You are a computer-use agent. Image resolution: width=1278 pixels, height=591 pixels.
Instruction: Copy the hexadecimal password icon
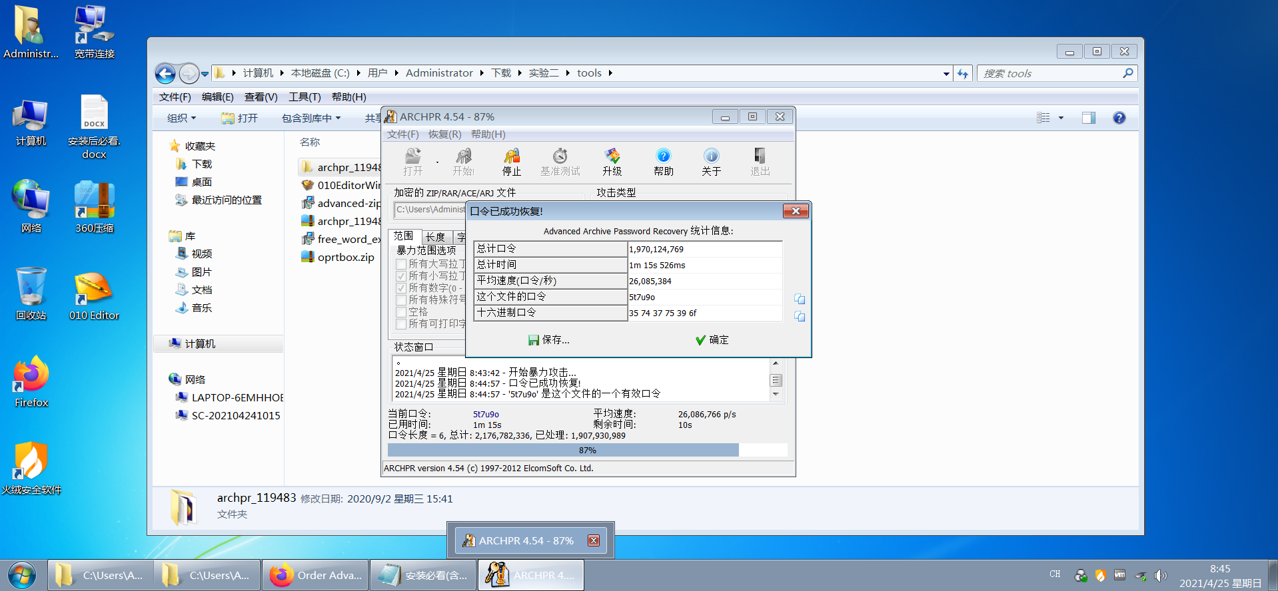click(x=800, y=316)
